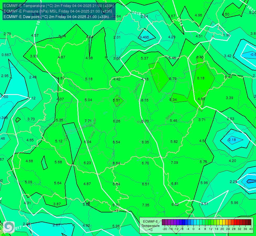Click the 7.09 temperature value

[174, 163]
